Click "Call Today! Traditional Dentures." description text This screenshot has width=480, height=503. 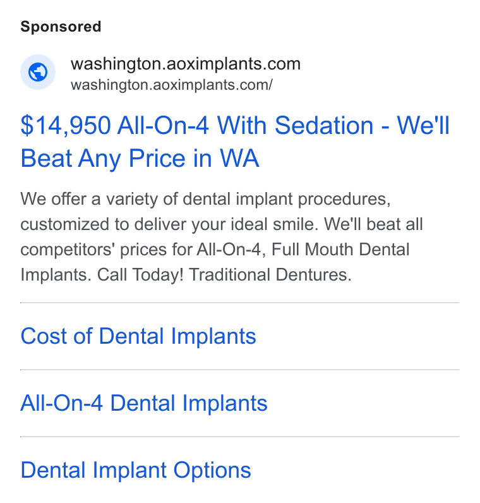pos(224,275)
